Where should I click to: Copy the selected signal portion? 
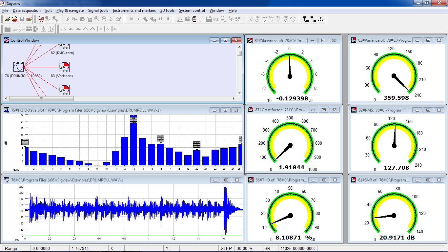pyautogui.click(x=75, y=19)
